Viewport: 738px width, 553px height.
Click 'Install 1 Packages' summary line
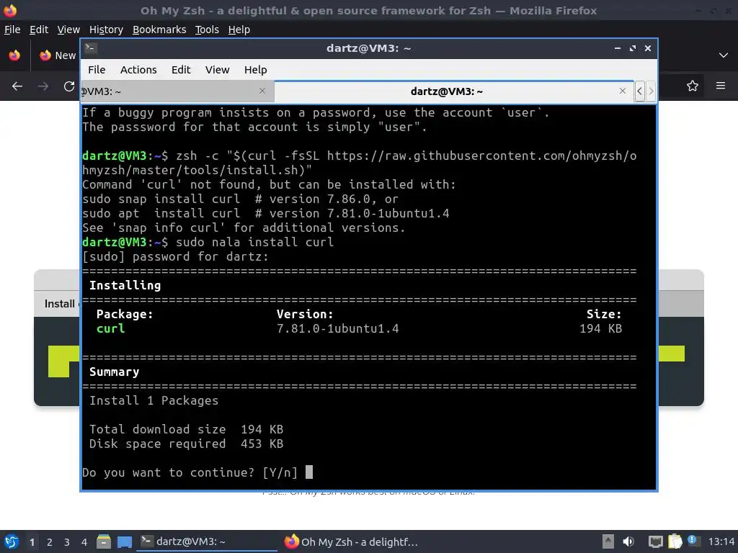pyautogui.click(x=154, y=400)
